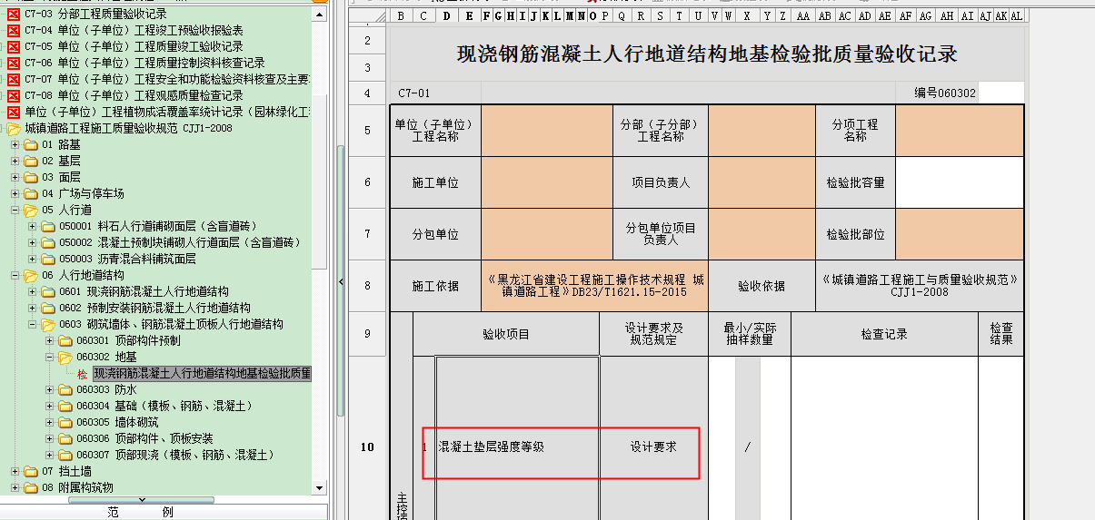Select the C7-08 观感质量检查记录 form icon

point(13,95)
